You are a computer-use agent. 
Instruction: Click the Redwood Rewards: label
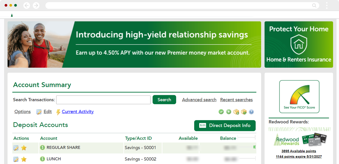[289, 122]
